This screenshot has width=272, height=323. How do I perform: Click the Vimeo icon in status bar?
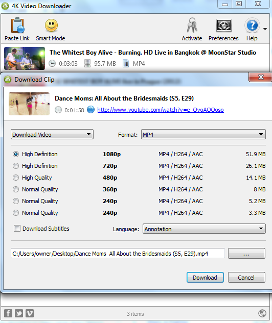click(x=30, y=313)
